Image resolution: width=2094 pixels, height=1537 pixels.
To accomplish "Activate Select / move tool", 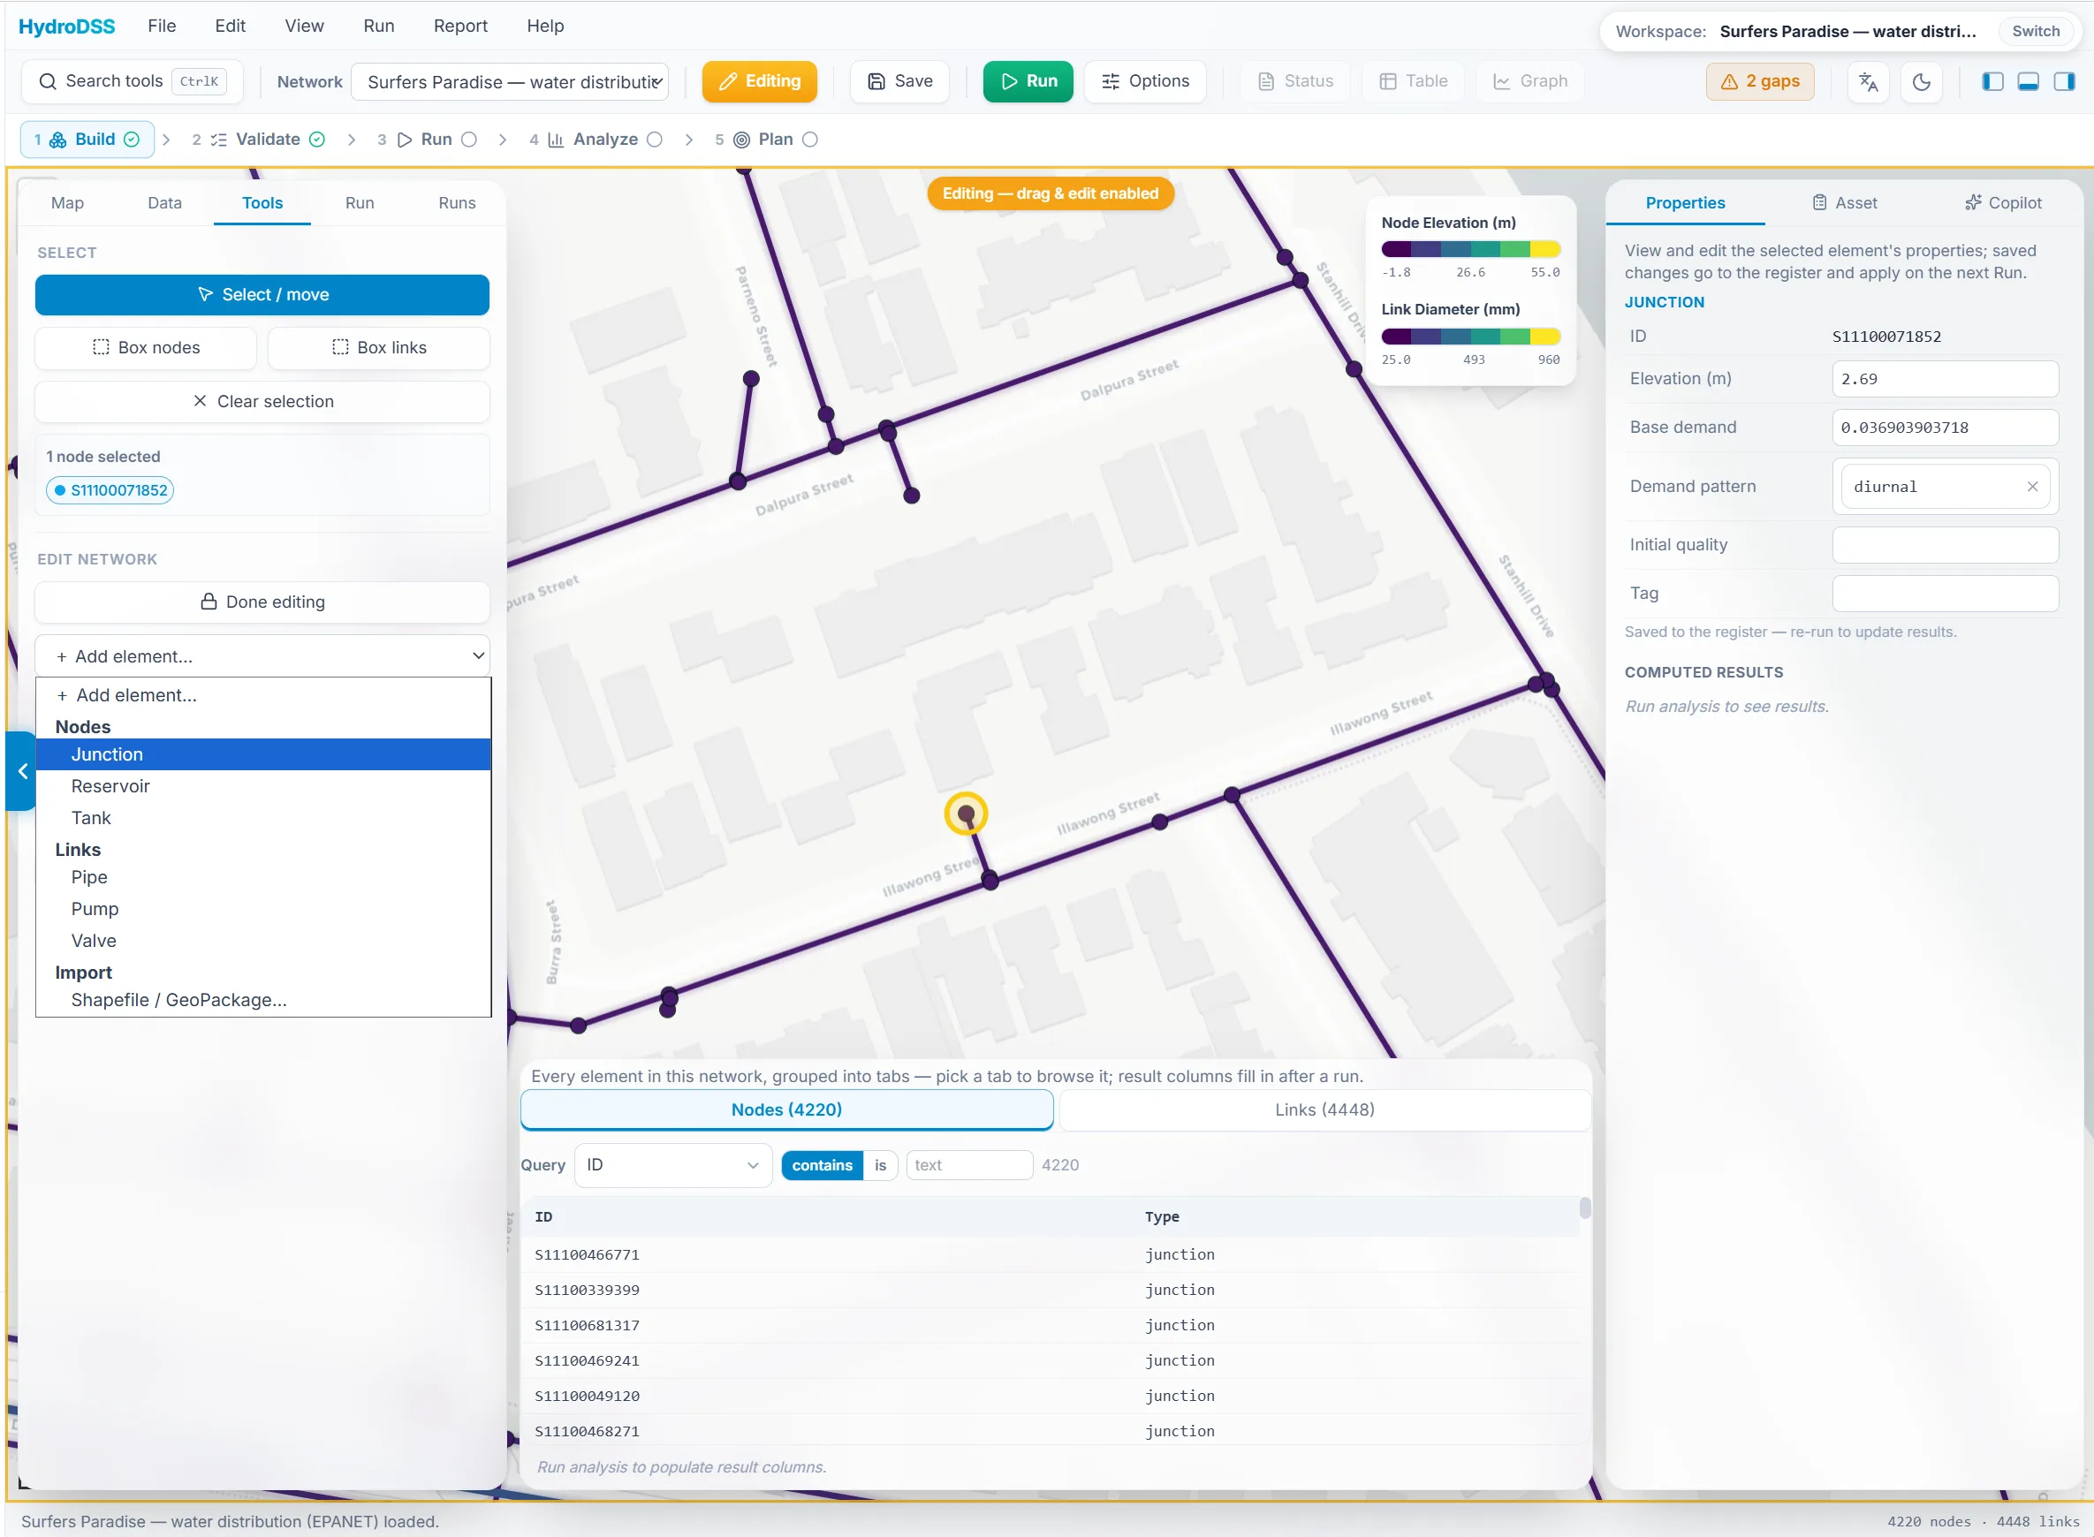I will click(x=262, y=295).
